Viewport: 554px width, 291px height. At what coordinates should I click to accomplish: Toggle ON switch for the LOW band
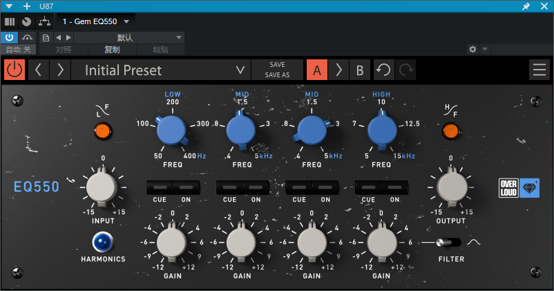pyautogui.click(x=187, y=188)
